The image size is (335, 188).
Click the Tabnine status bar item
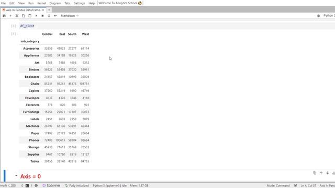(51, 186)
